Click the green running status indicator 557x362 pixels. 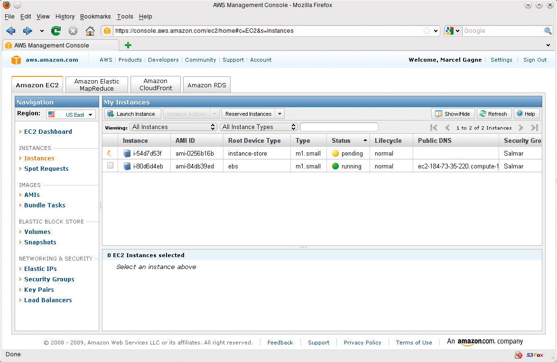(335, 166)
